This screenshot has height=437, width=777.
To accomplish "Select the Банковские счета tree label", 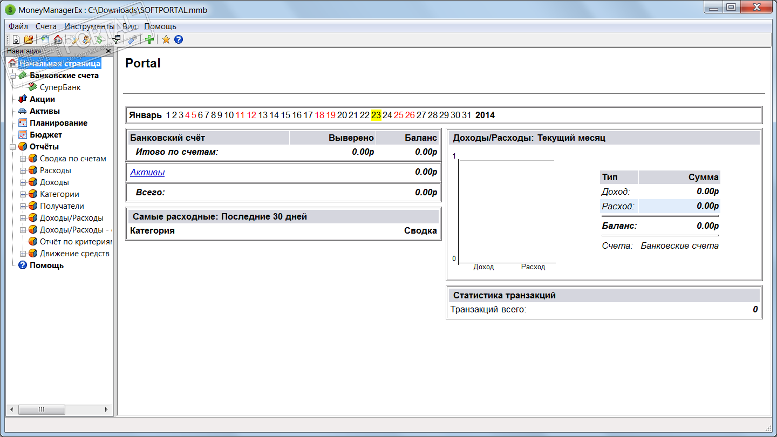I will (64, 76).
